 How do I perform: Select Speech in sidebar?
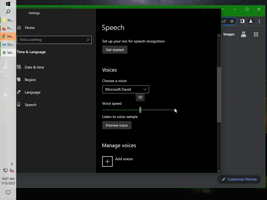point(27,105)
